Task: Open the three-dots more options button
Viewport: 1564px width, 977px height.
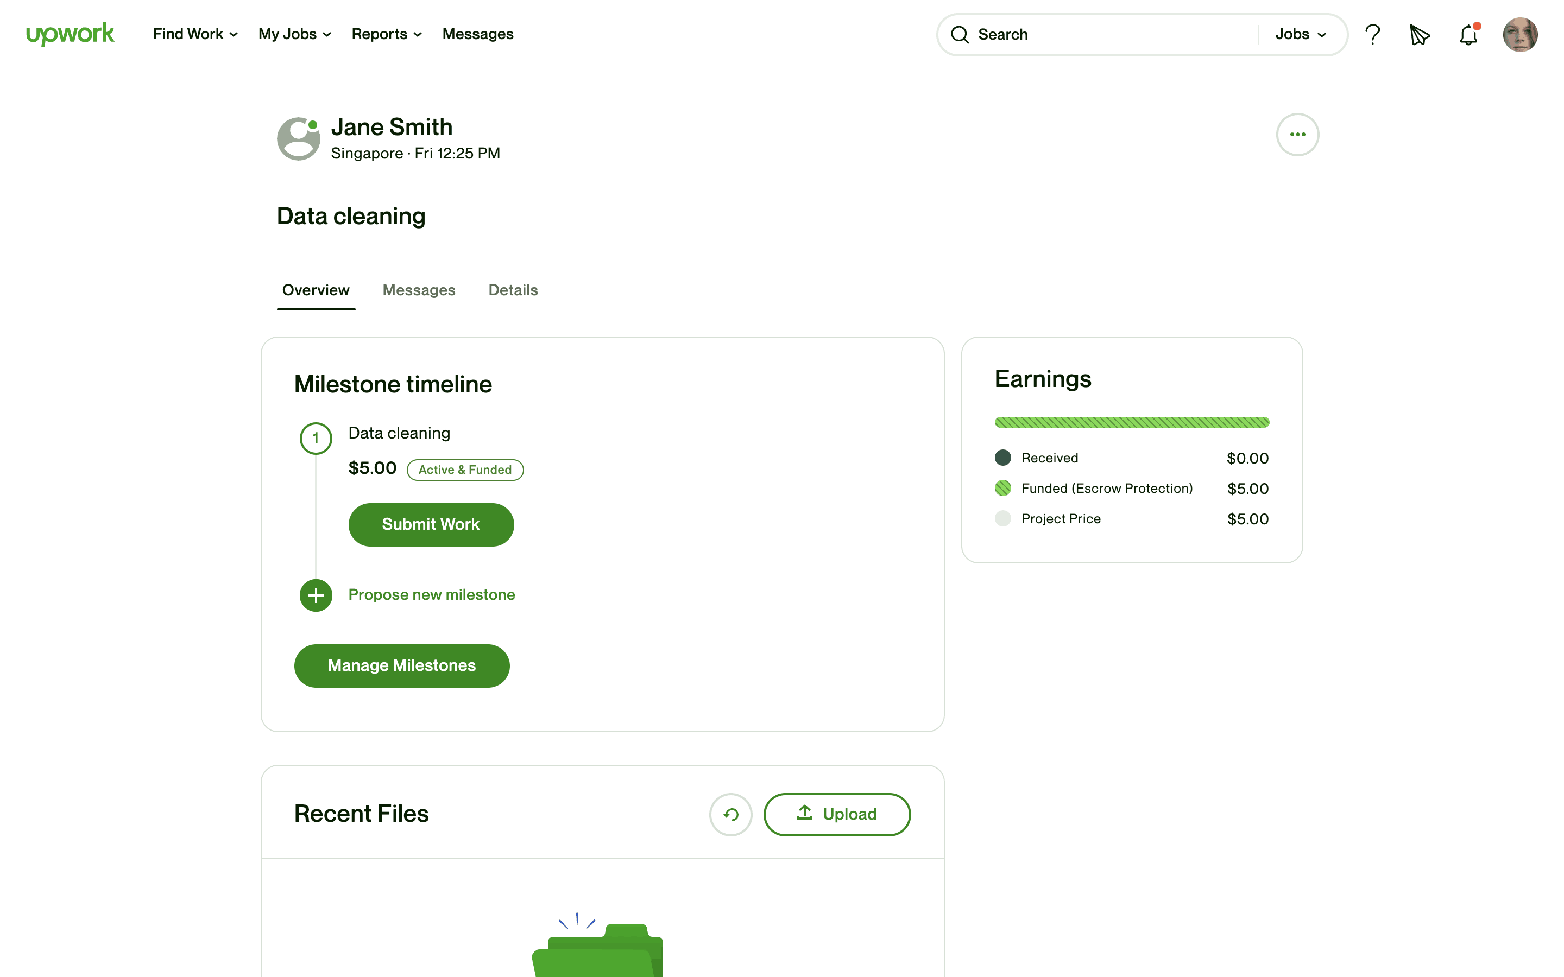Action: [1297, 135]
